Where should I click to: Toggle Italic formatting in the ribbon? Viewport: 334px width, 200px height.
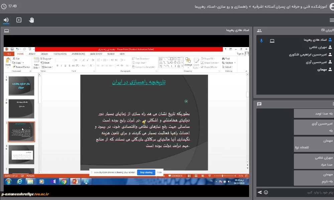[x=61, y=65]
